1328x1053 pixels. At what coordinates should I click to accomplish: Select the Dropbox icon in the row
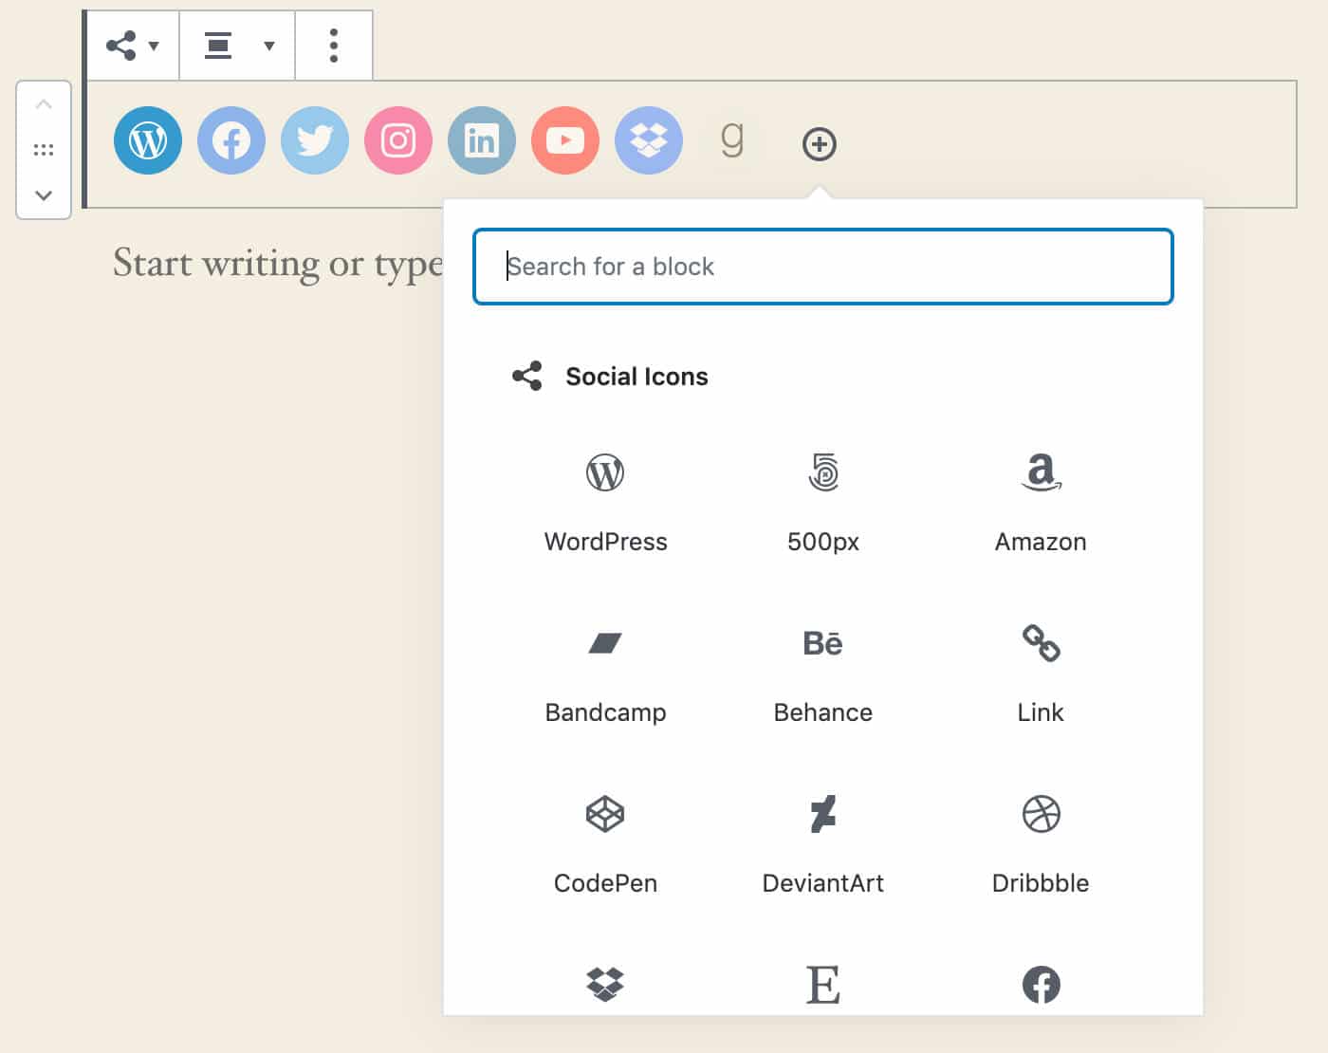tap(648, 140)
